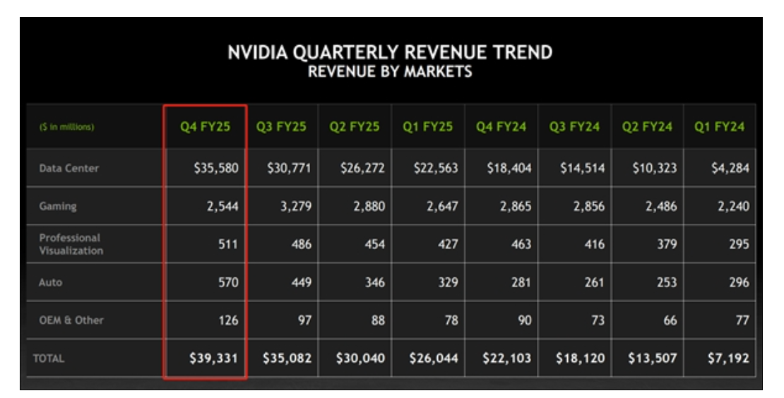Click Data Center value $26,272
The image size is (784, 398).
tap(362, 168)
